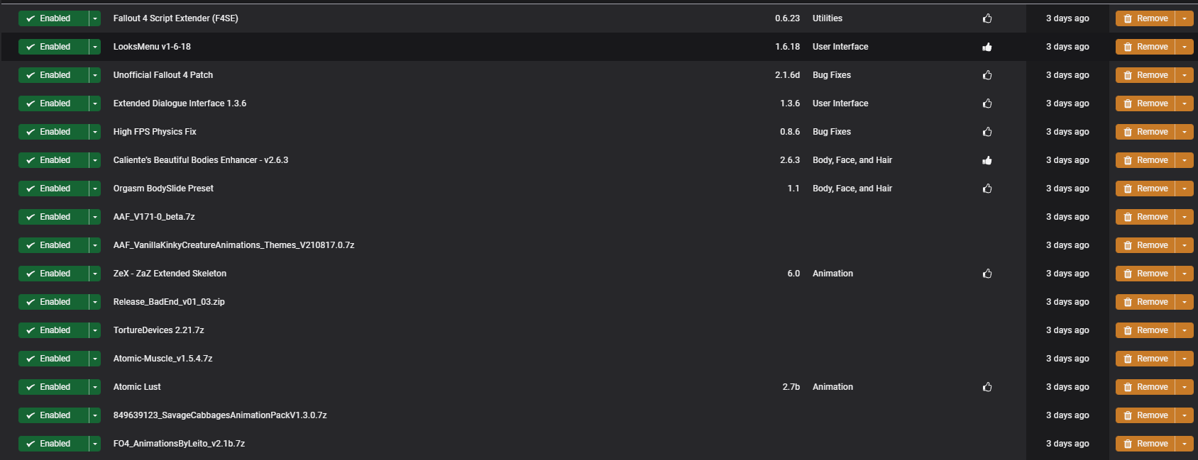Open Enabled status dropdown for Atomic Lust

[x=95, y=387]
